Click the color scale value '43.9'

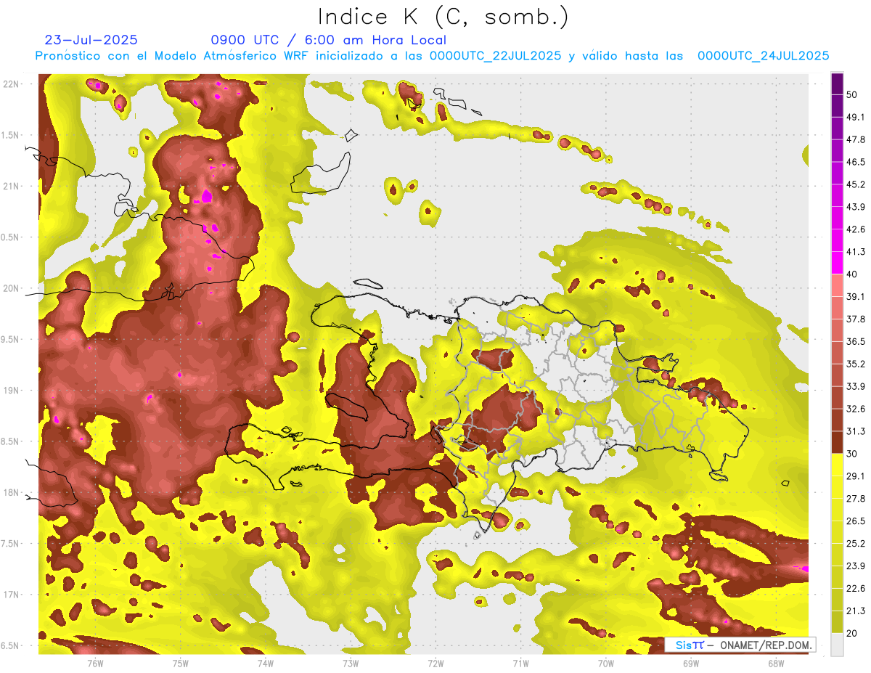(856, 207)
